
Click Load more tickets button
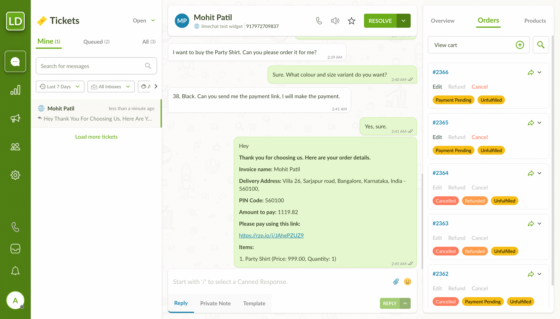pyautogui.click(x=97, y=137)
